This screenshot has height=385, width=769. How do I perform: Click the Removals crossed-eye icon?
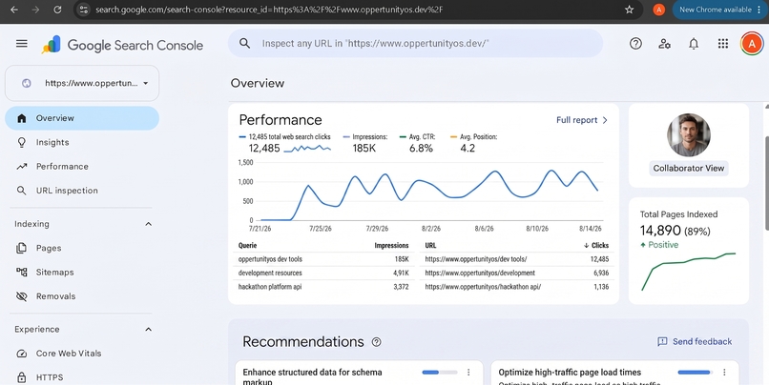(22, 296)
